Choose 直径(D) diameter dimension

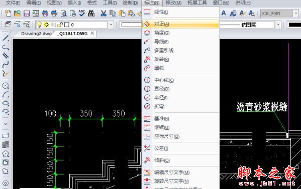tap(180, 89)
